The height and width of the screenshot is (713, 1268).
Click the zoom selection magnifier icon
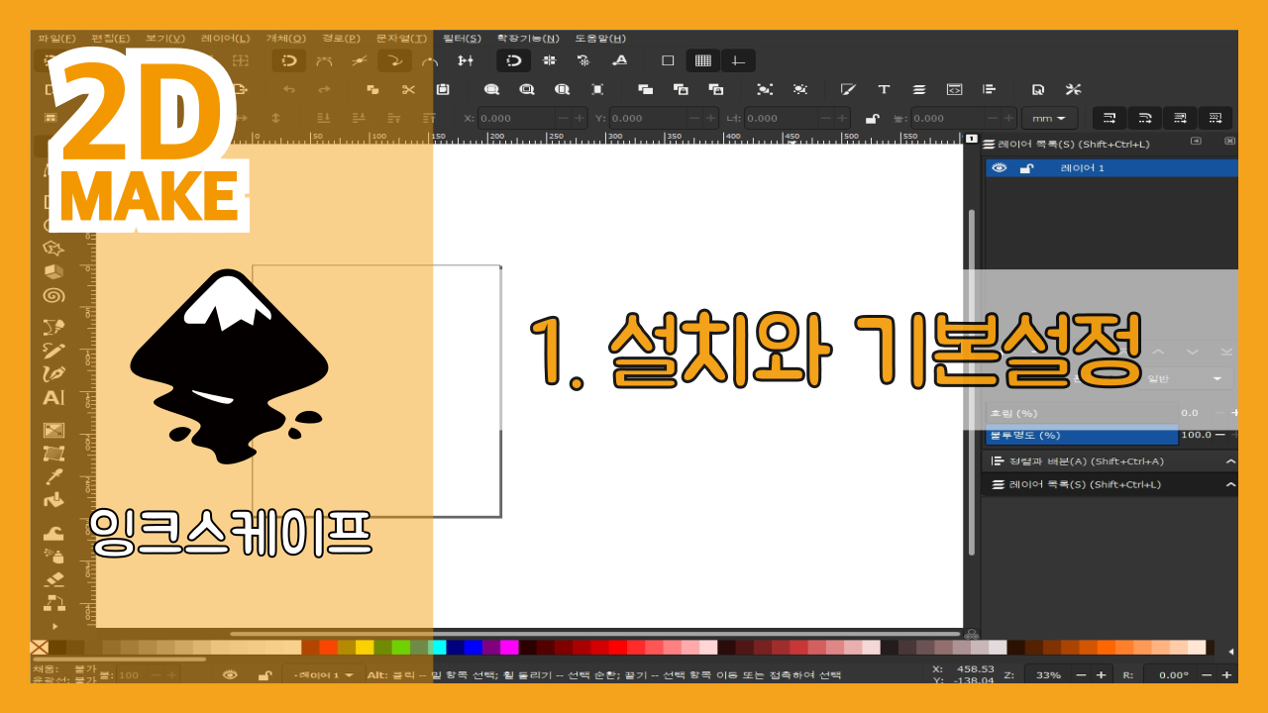coord(491,89)
